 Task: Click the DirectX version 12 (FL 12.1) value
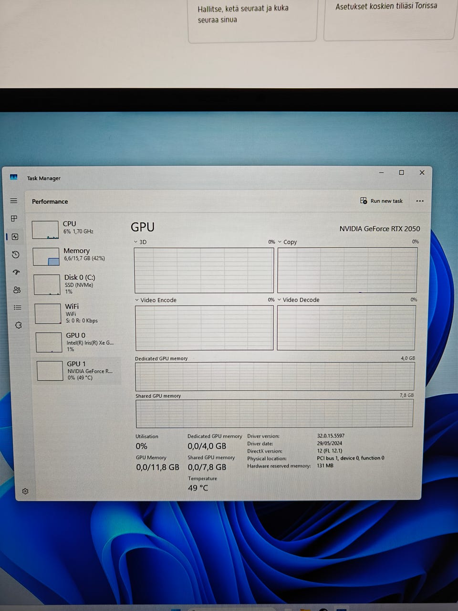[x=330, y=451]
